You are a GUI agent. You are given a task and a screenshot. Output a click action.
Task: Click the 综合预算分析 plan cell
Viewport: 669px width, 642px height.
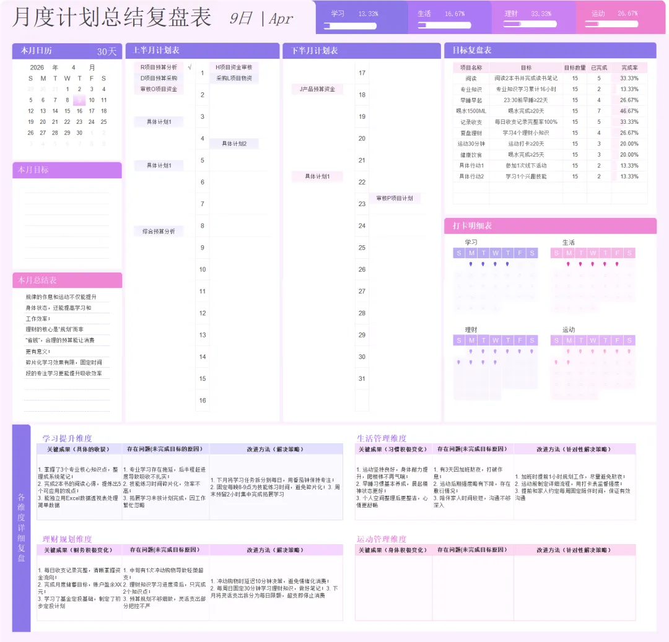tap(159, 231)
